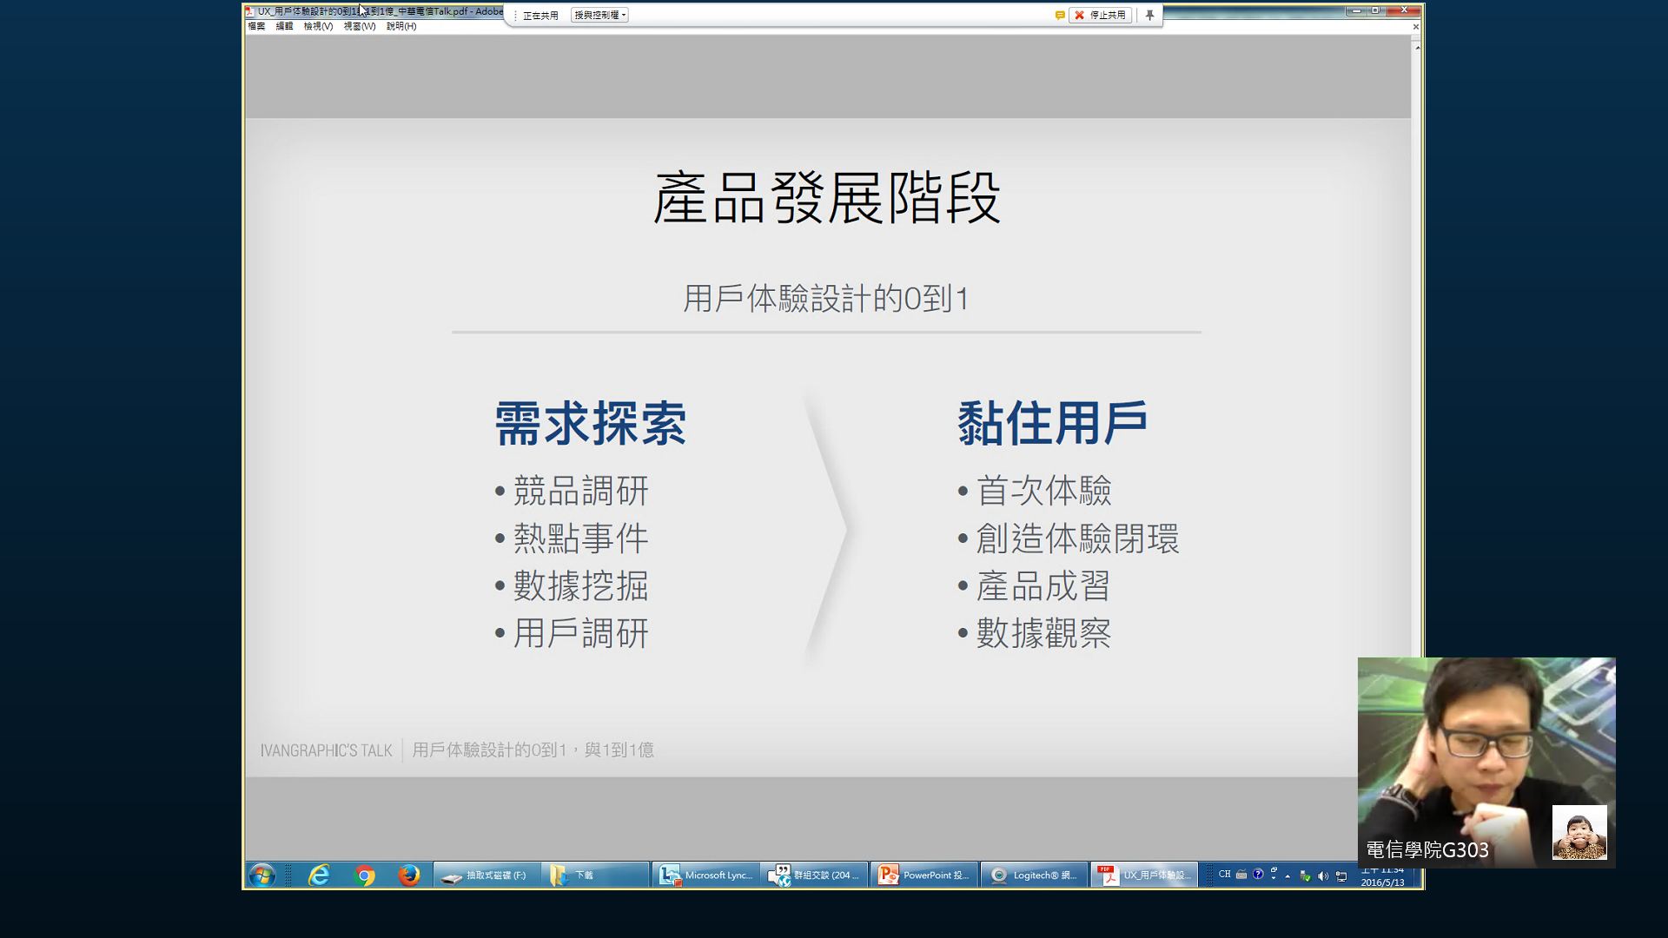The height and width of the screenshot is (938, 1668).
Task: Expand hidden system tray icons arrow
Action: click(x=1287, y=875)
